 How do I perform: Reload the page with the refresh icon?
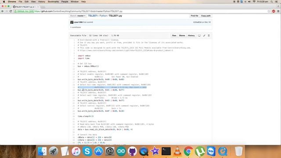(11, 11)
